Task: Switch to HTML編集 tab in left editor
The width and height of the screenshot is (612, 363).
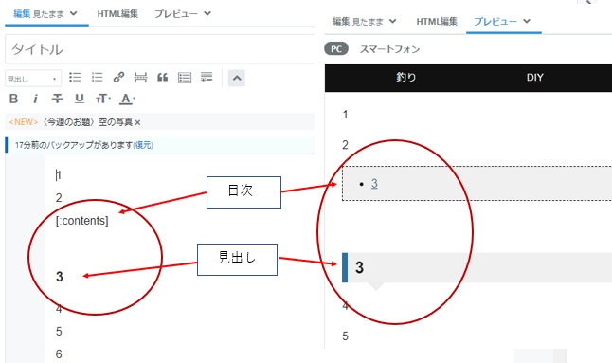Action: [117, 14]
